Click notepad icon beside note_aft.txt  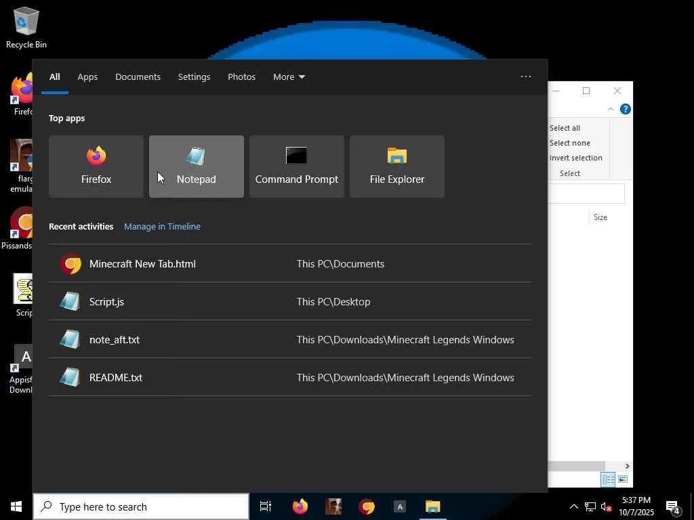(x=70, y=340)
